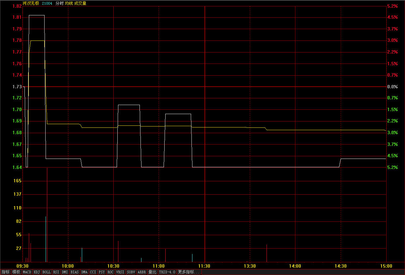
Task: Click the 27 volume axis label
Action: coord(19,248)
